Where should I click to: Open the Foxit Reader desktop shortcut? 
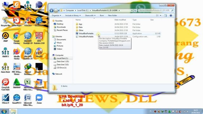tap(16, 6)
